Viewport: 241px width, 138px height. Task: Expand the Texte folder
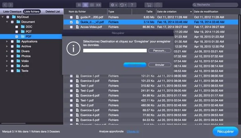[x=7, y=71]
